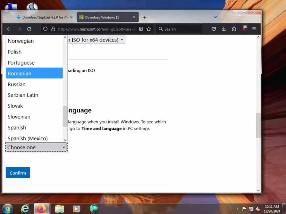
Task: Click page scrollbar up arrow
Action: coord(258,37)
